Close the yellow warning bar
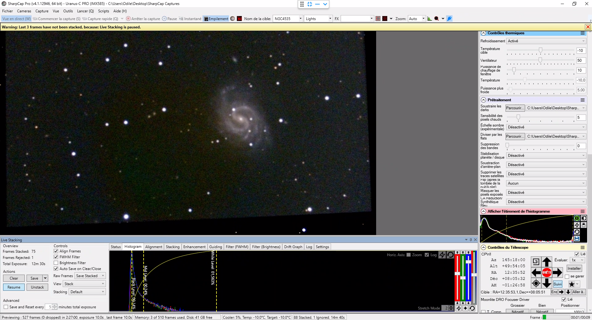Image resolution: width=592 pixels, height=320 pixels. [x=588, y=27]
